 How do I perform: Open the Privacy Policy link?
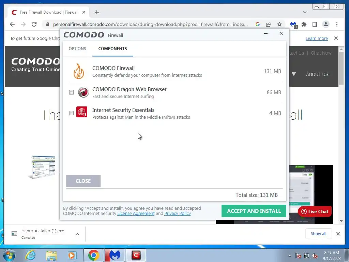point(177,214)
